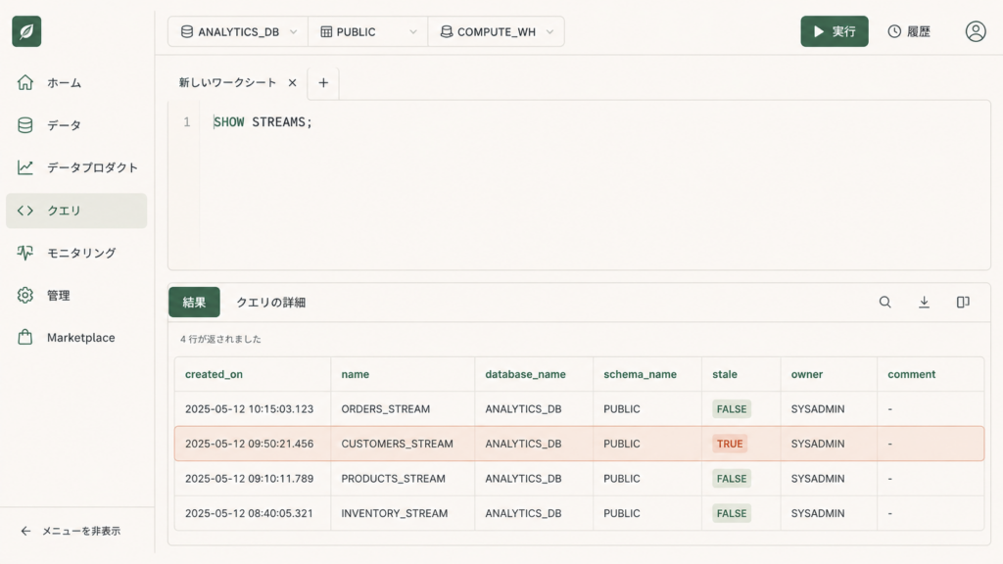Click SYSADMIN in CUSTOMERS_STREAM row
This screenshot has height=564, width=1003.
pos(818,444)
